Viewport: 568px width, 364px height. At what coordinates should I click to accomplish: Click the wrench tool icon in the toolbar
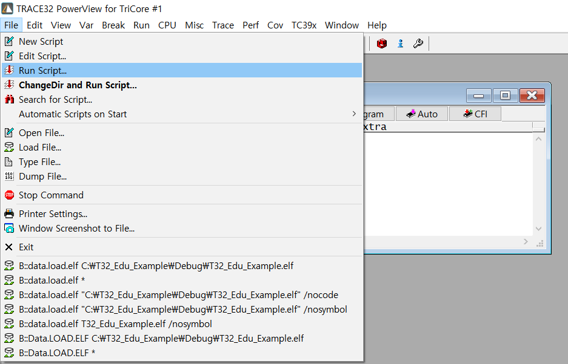(x=418, y=44)
